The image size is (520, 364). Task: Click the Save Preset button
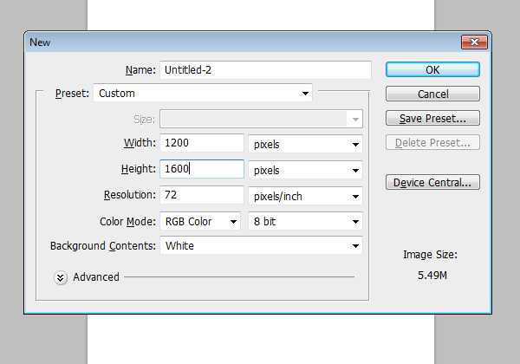point(432,118)
